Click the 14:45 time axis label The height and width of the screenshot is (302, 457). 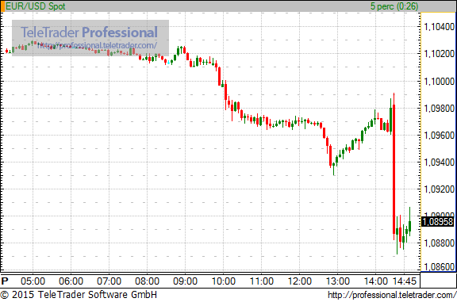click(x=405, y=281)
